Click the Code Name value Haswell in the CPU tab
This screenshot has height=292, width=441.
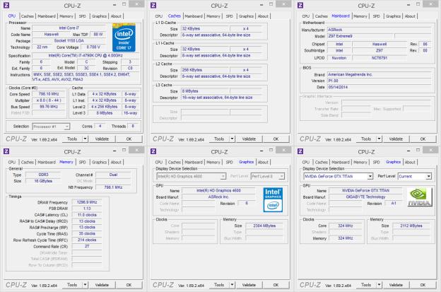pyautogui.click(x=52, y=35)
